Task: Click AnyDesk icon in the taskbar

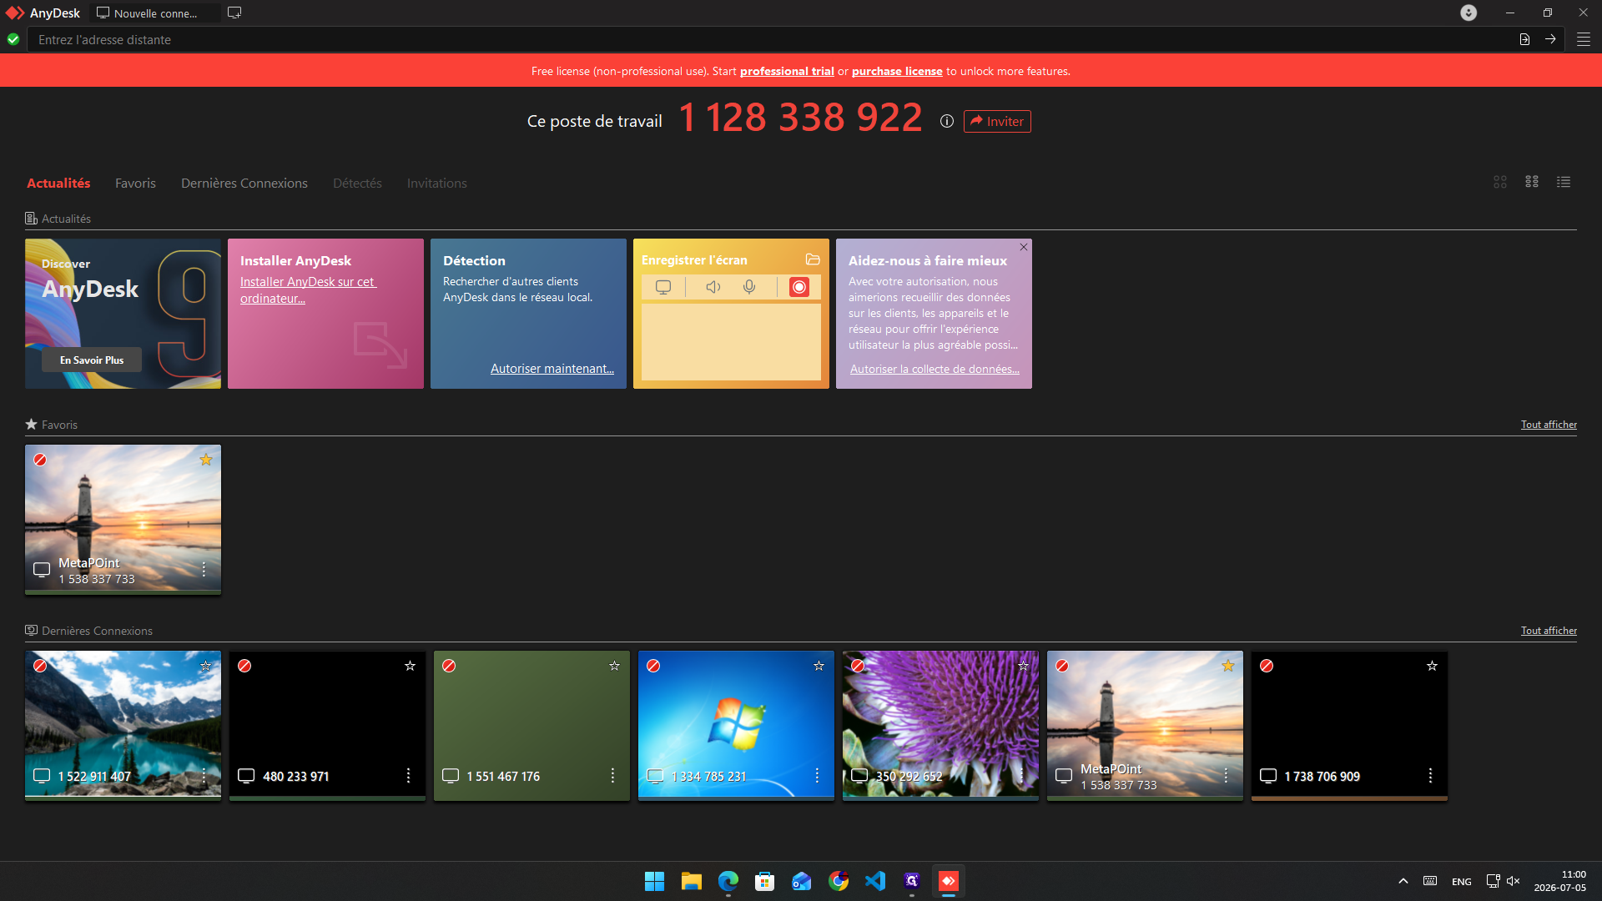Action: tap(949, 881)
